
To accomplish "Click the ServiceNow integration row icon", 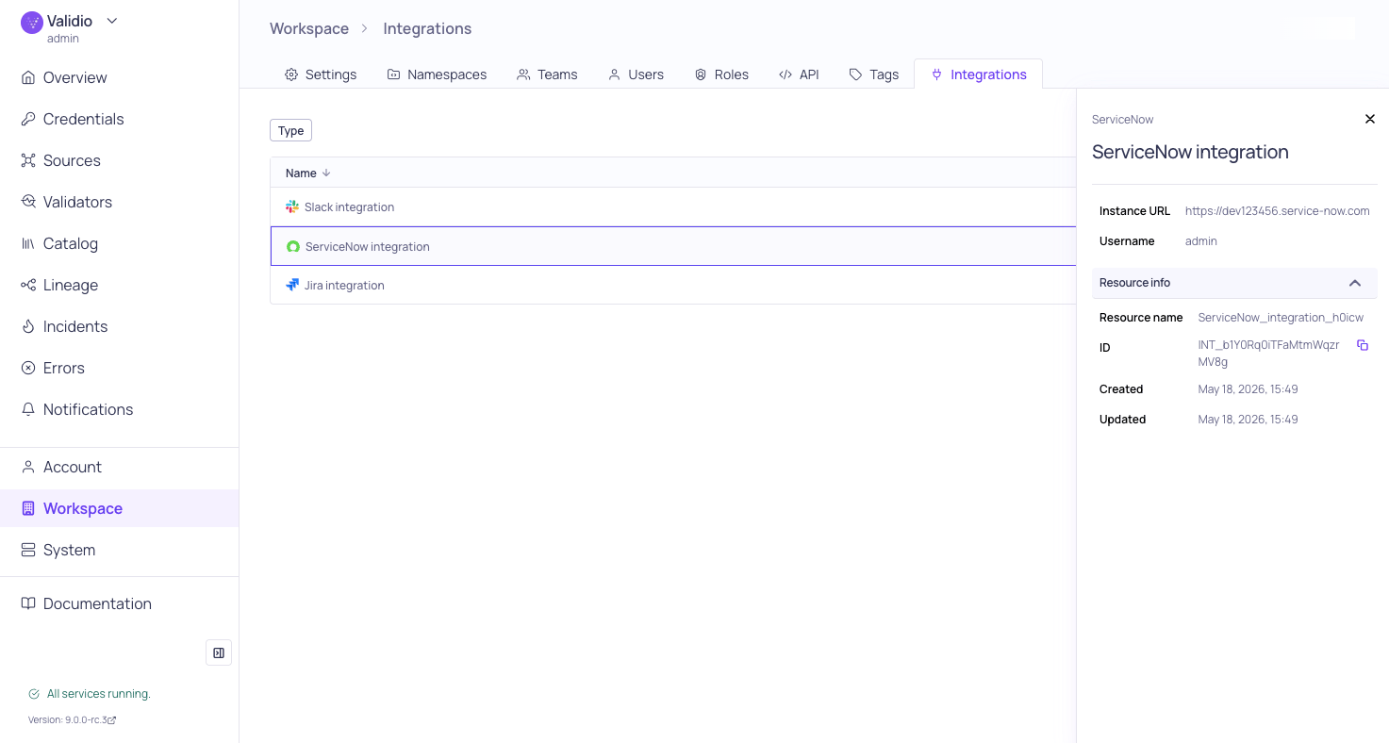I will (x=293, y=246).
